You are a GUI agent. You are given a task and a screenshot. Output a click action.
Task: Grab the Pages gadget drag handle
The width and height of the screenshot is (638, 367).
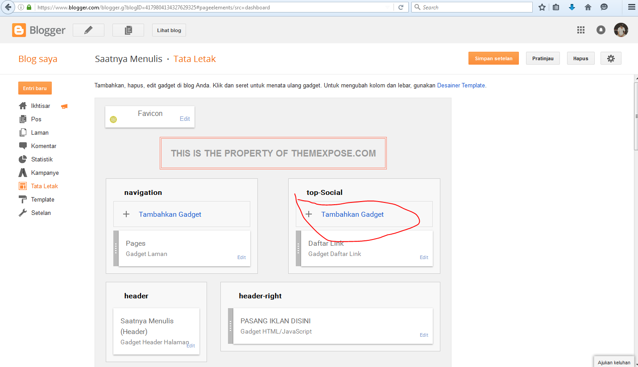pos(116,248)
